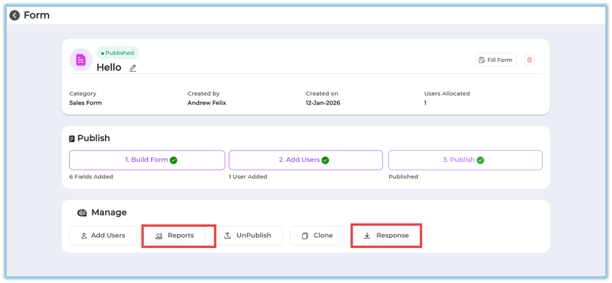Click the green checkmark on Add Users step
Viewport: 612px width, 283px height.
[x=325, y=160]
